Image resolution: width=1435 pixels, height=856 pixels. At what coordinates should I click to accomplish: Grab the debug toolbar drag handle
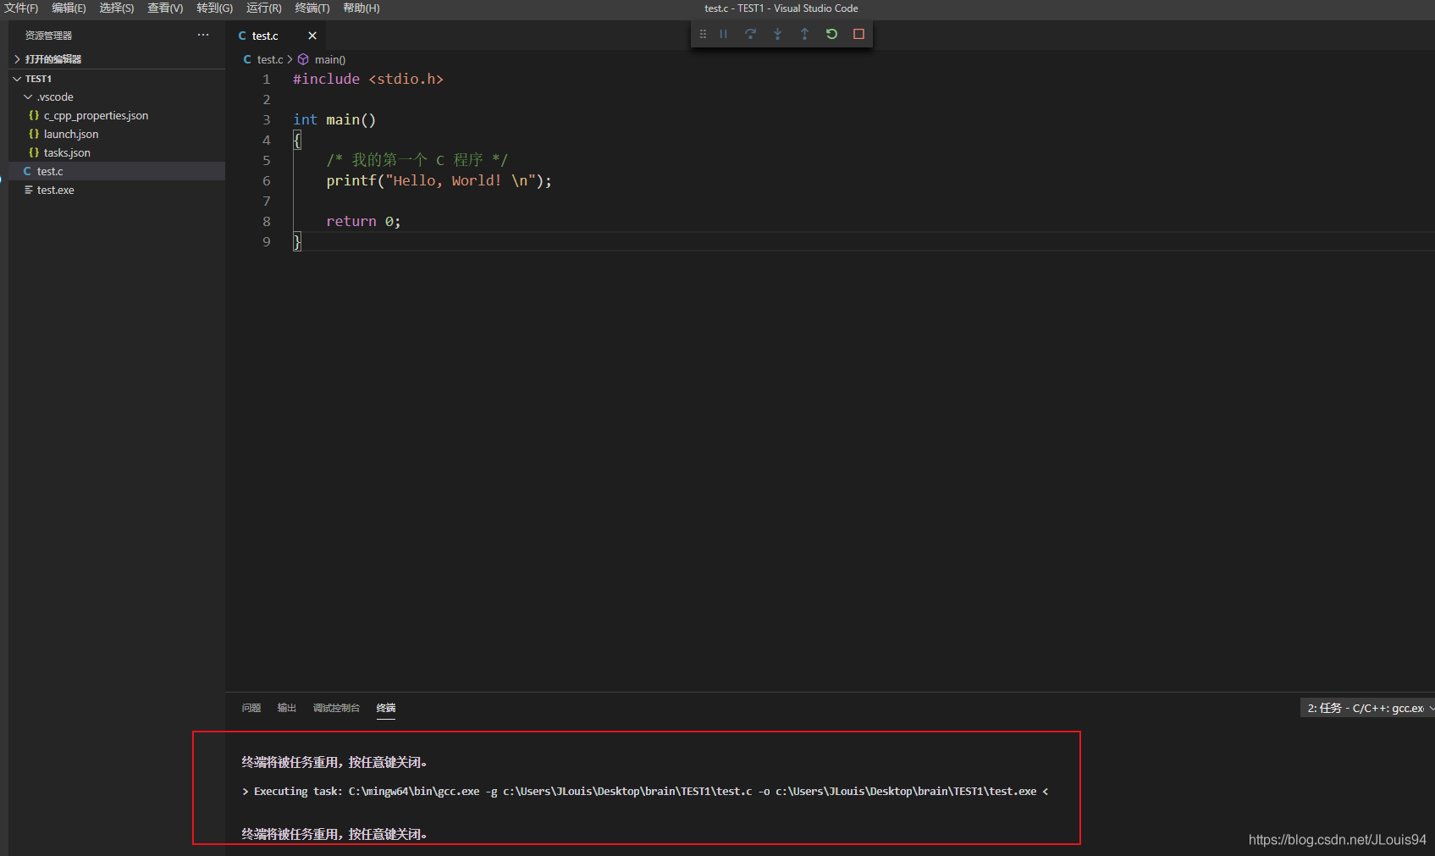click(703, 34)
